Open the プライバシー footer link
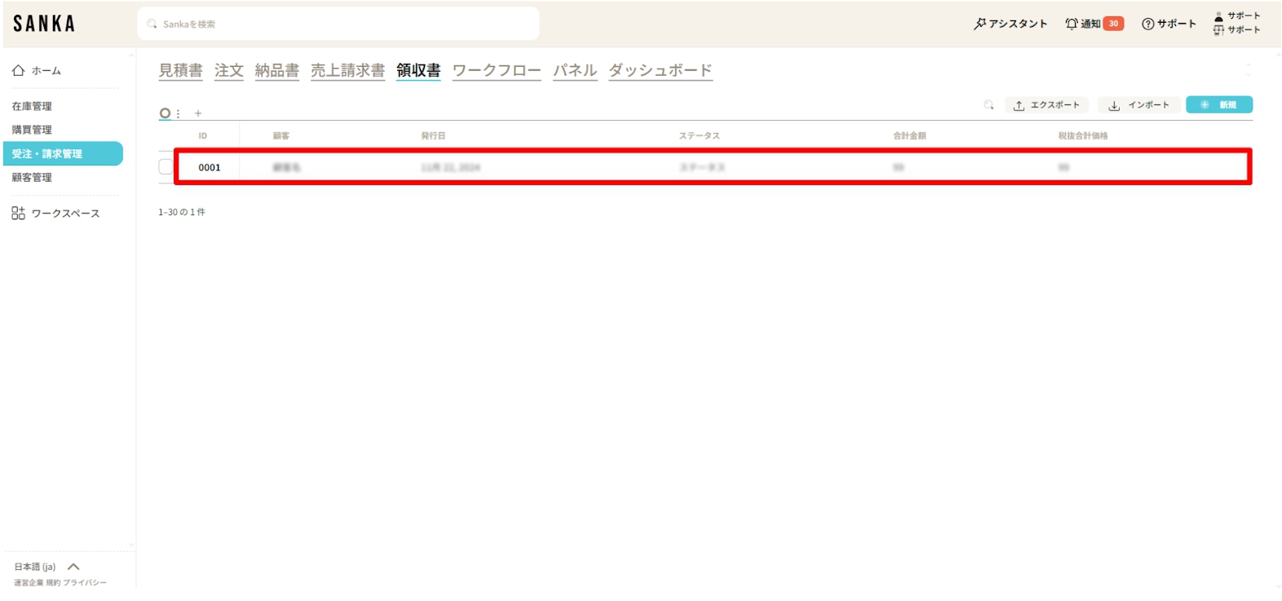The image size is (1282, 601). (85, 583)
